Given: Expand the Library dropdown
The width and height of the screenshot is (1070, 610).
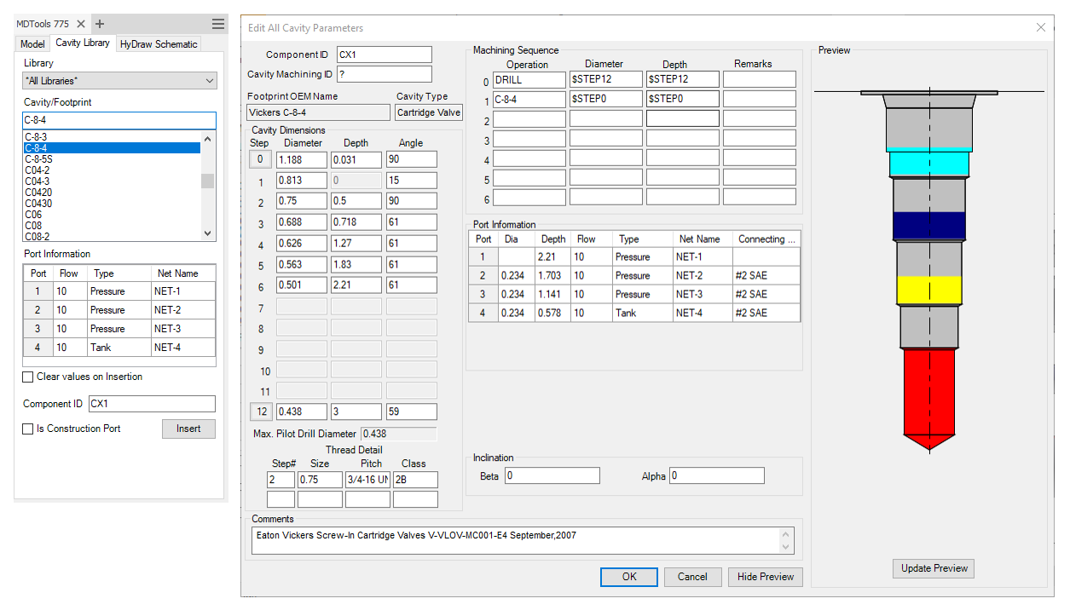Looking at the screenshot, I should point(210,81).
